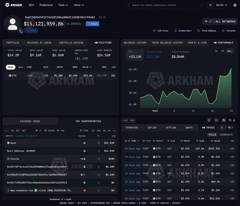Viewport: 240px width, 206px height.
Task: Expand the $0.00 balance dropdown
Action: coord(222,5)
